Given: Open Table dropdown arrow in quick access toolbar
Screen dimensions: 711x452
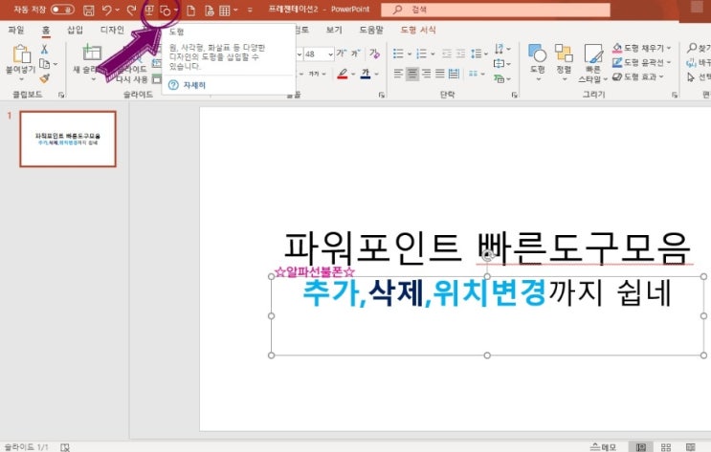Looking at the screenshot, I should [x=235, y=10].
